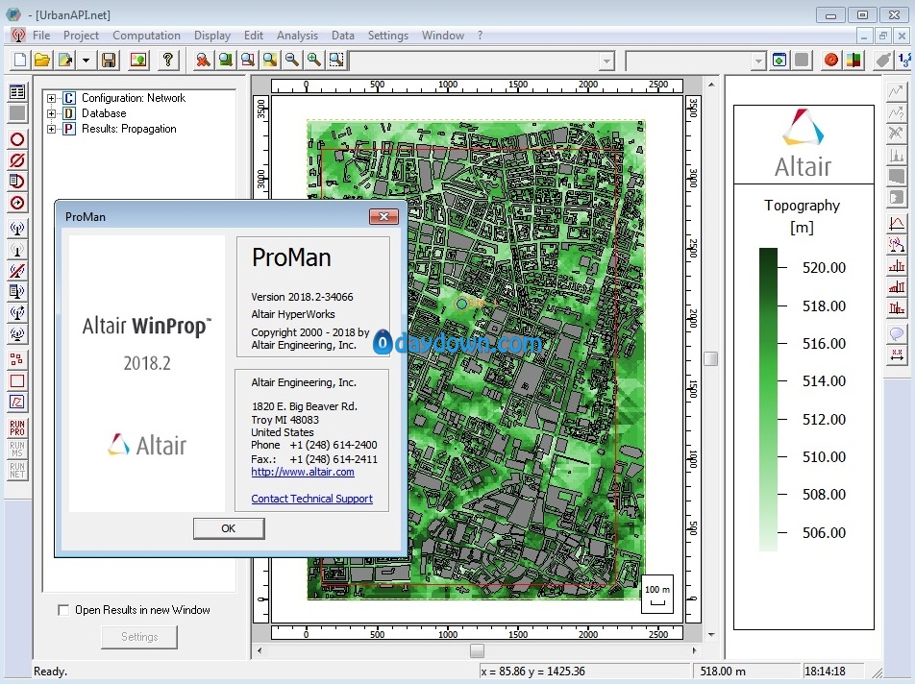The width and height of the screenshot is (915, 684).
Task: Click the 100 m scale box on map
Action: click(657, 595)
